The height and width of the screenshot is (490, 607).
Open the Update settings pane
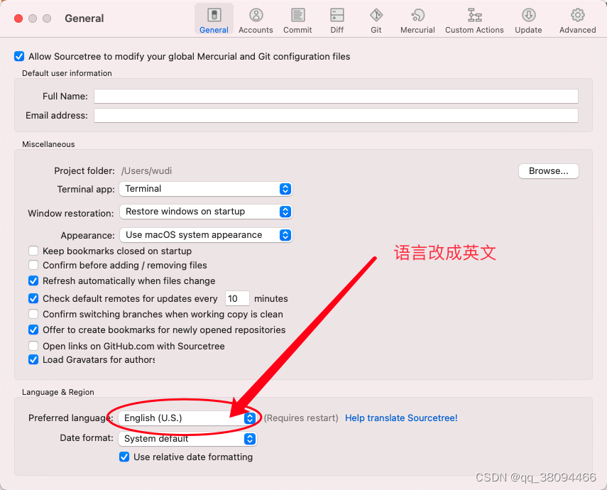[528, 19]
